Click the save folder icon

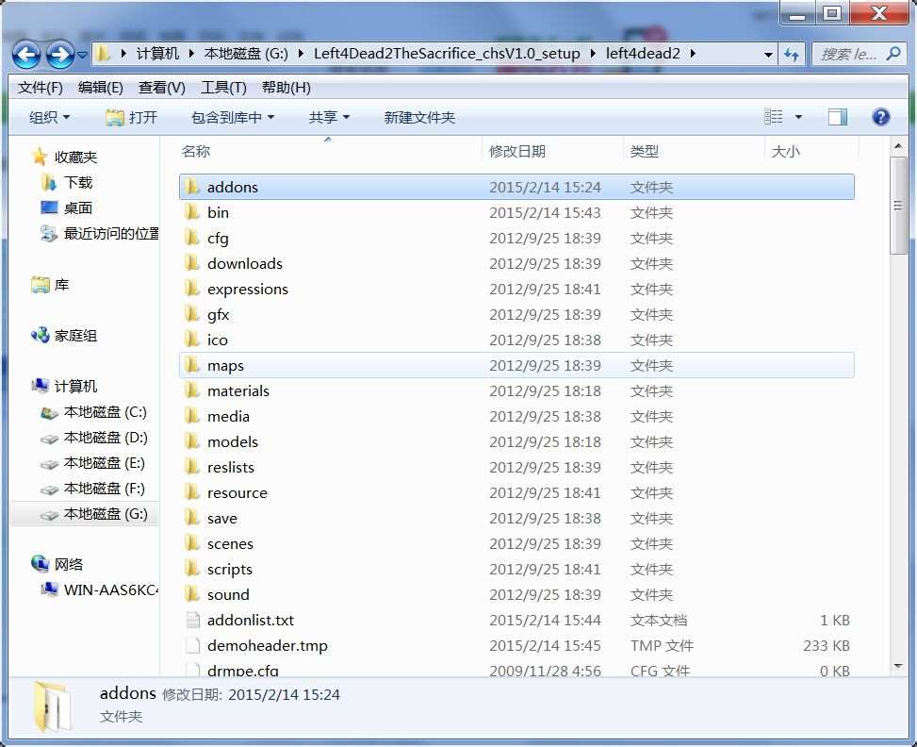point(192,518)
